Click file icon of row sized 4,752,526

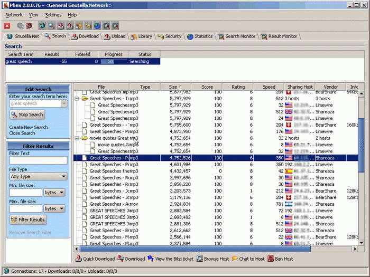[x=84, y=158]
